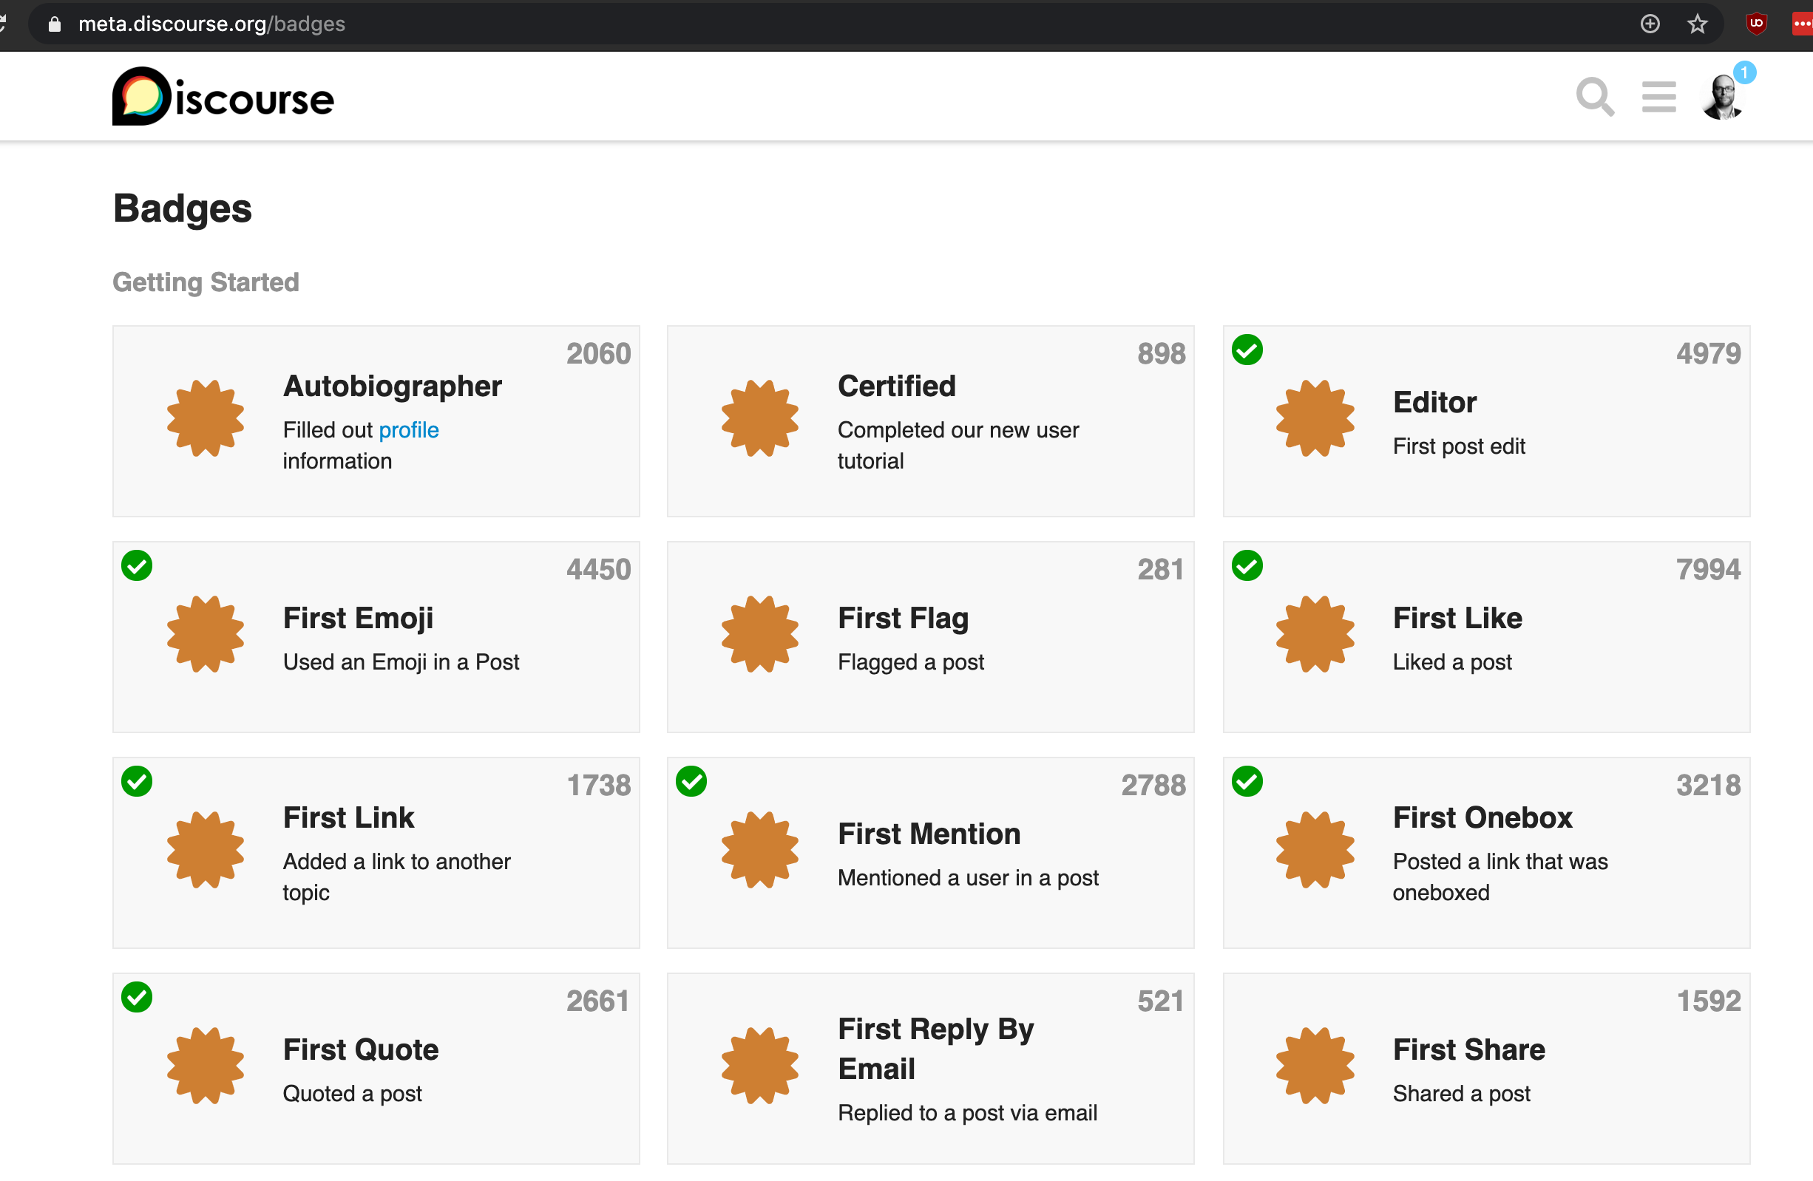Open the hamburger menu

coord(1658,98)
